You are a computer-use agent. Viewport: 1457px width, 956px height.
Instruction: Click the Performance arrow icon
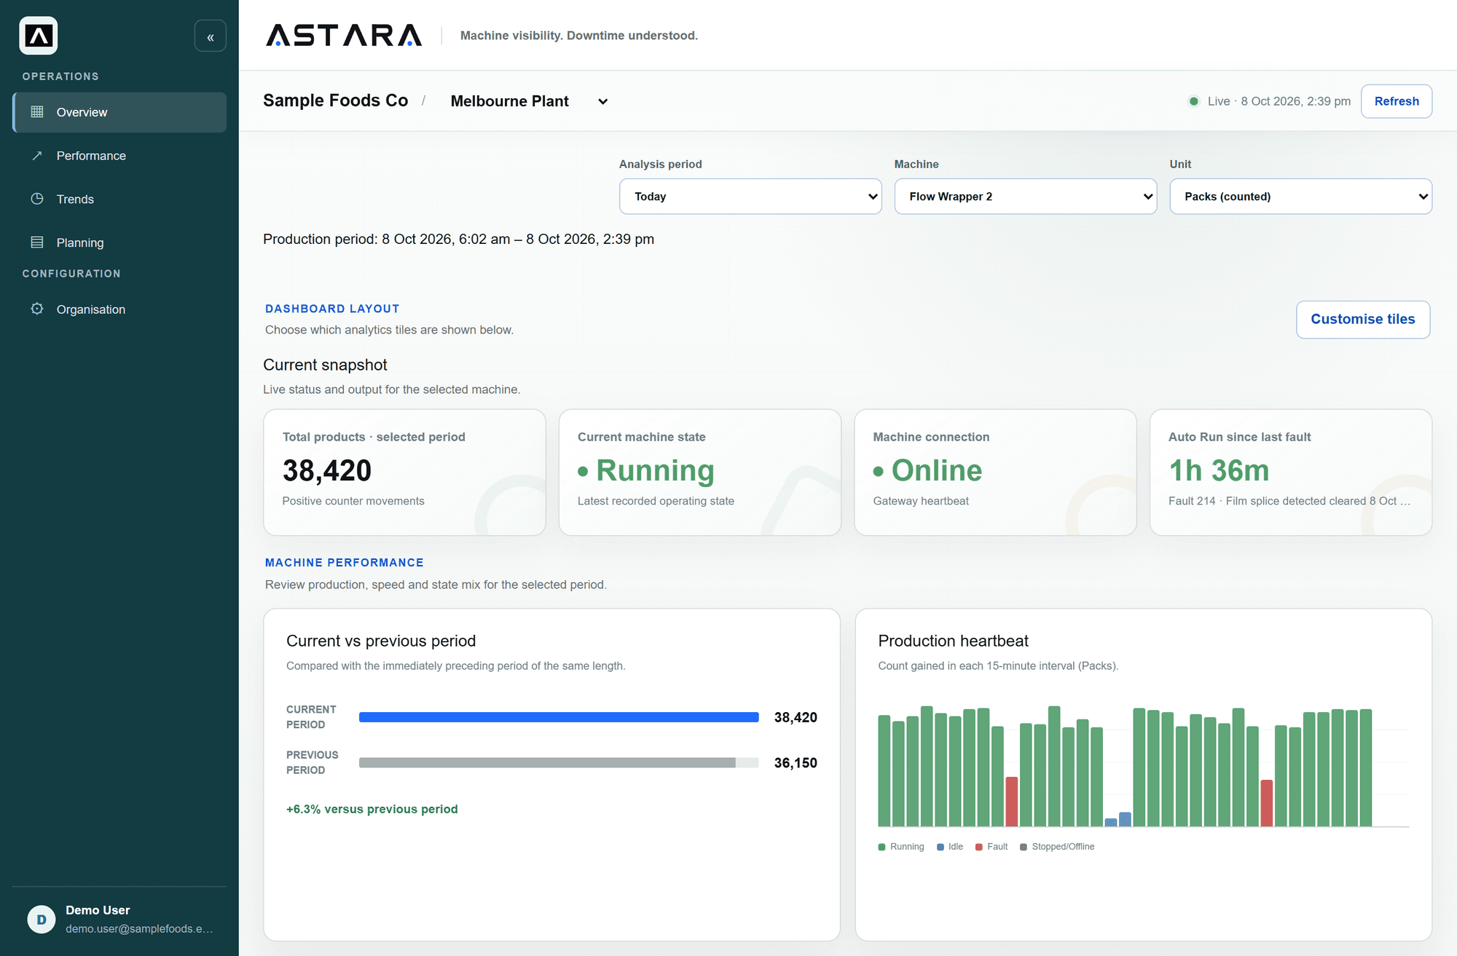(x=37, y=155)
